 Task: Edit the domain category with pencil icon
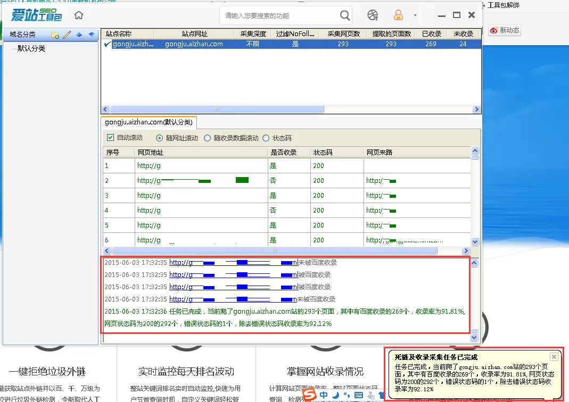[67, 35]
